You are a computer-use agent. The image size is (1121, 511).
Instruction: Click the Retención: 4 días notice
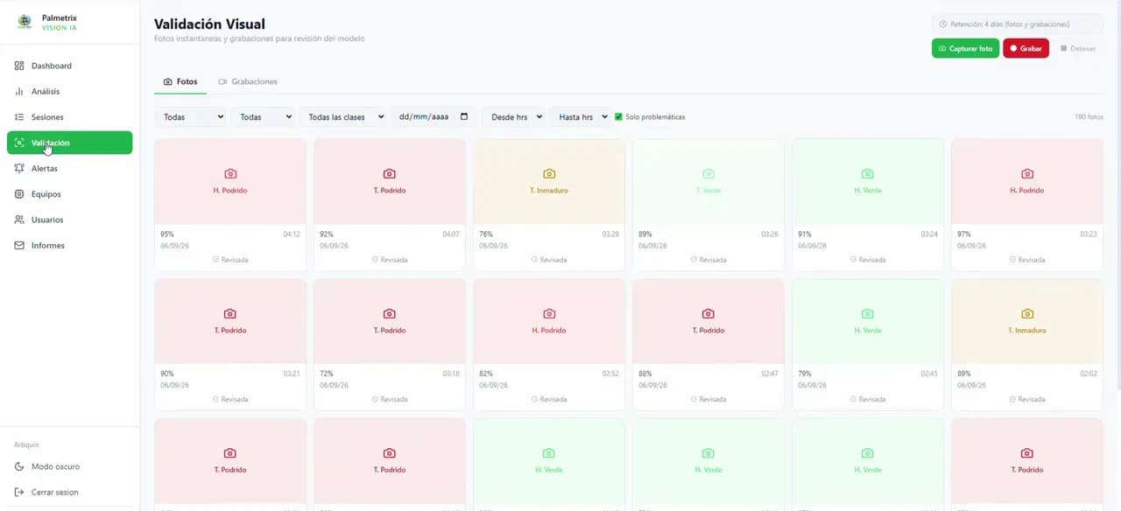tap(1018, 24)
